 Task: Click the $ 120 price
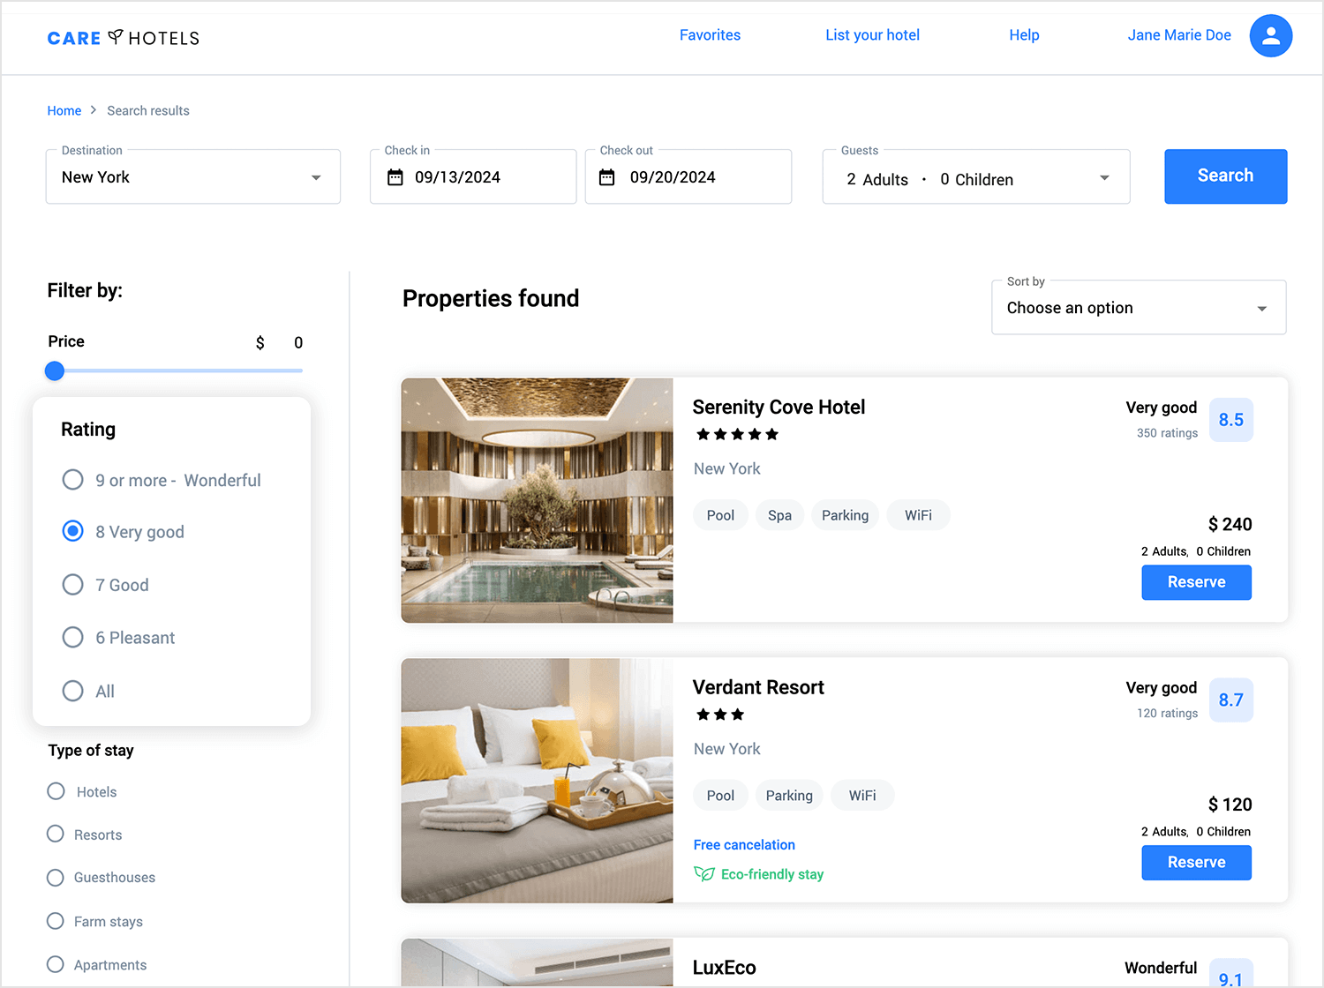[1230, 805]
